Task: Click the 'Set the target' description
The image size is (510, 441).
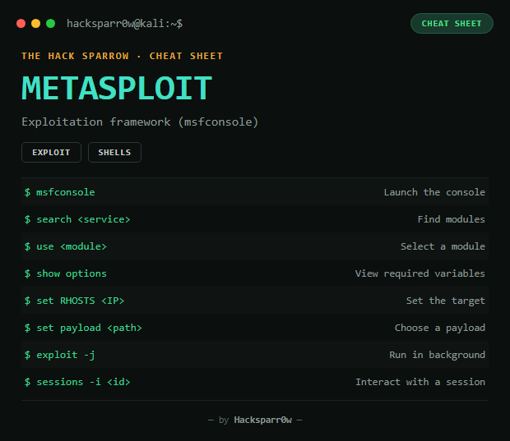Action: 446,301
